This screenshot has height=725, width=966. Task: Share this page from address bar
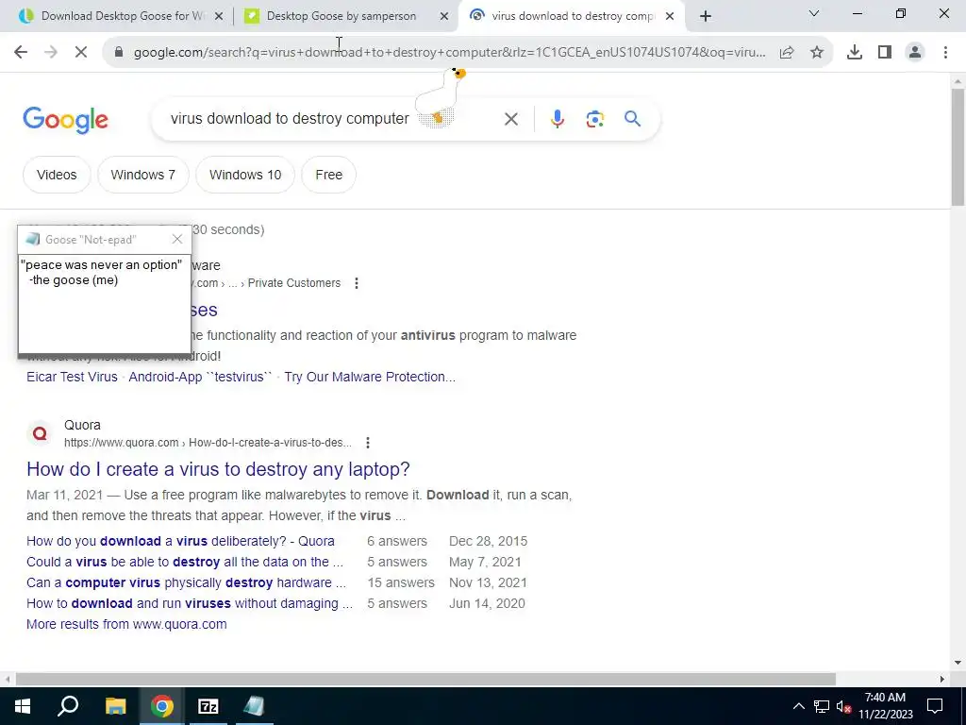click(787, 53)
